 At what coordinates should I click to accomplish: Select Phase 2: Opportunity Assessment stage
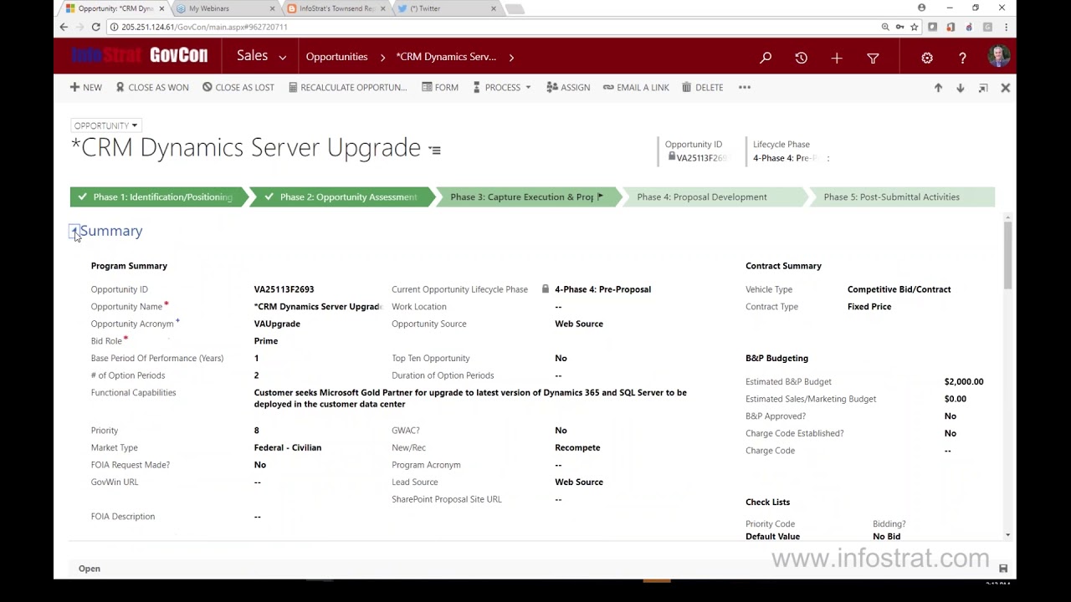tap(344, 197)
